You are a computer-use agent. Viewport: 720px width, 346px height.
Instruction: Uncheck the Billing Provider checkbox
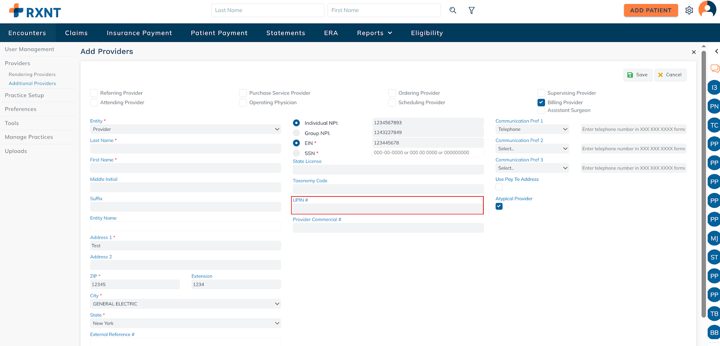click(x=541, y=103)
